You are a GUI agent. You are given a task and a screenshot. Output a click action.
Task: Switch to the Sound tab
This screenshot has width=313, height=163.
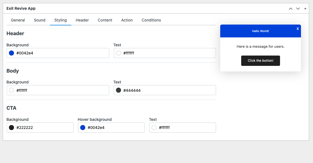[x=40, y=20]
